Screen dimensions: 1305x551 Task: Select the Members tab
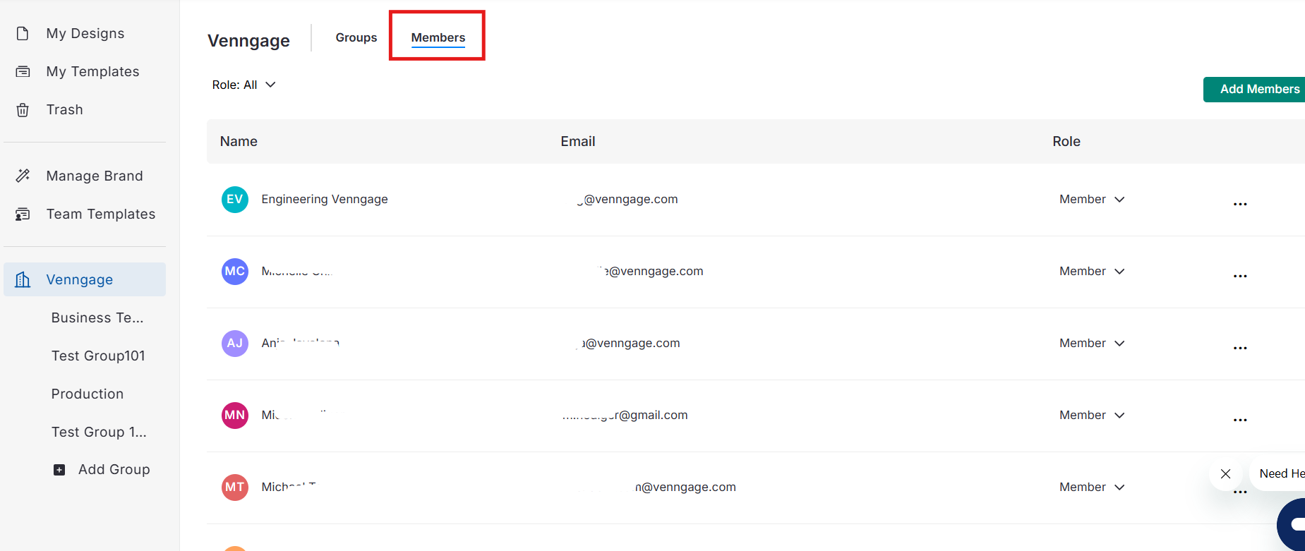438,37
